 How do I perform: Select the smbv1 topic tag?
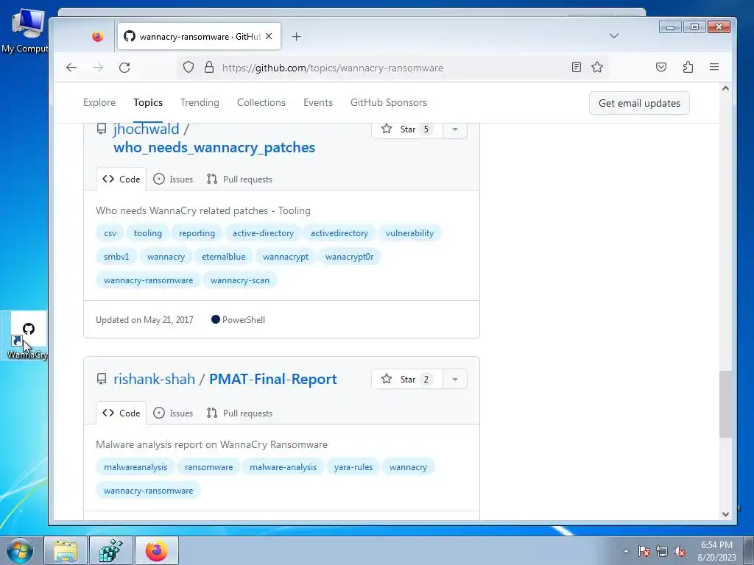click(116, 257)
